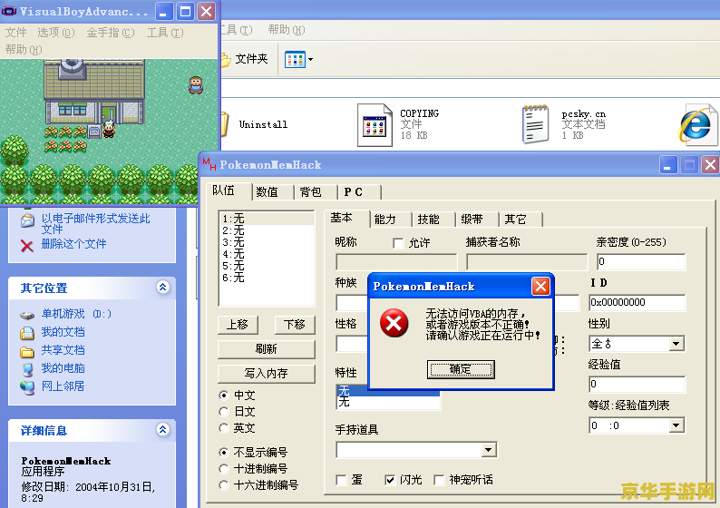This screenshot has width=720, height=508.
Task: Collapse the 详细信息 panel
Action: [162, 429]
